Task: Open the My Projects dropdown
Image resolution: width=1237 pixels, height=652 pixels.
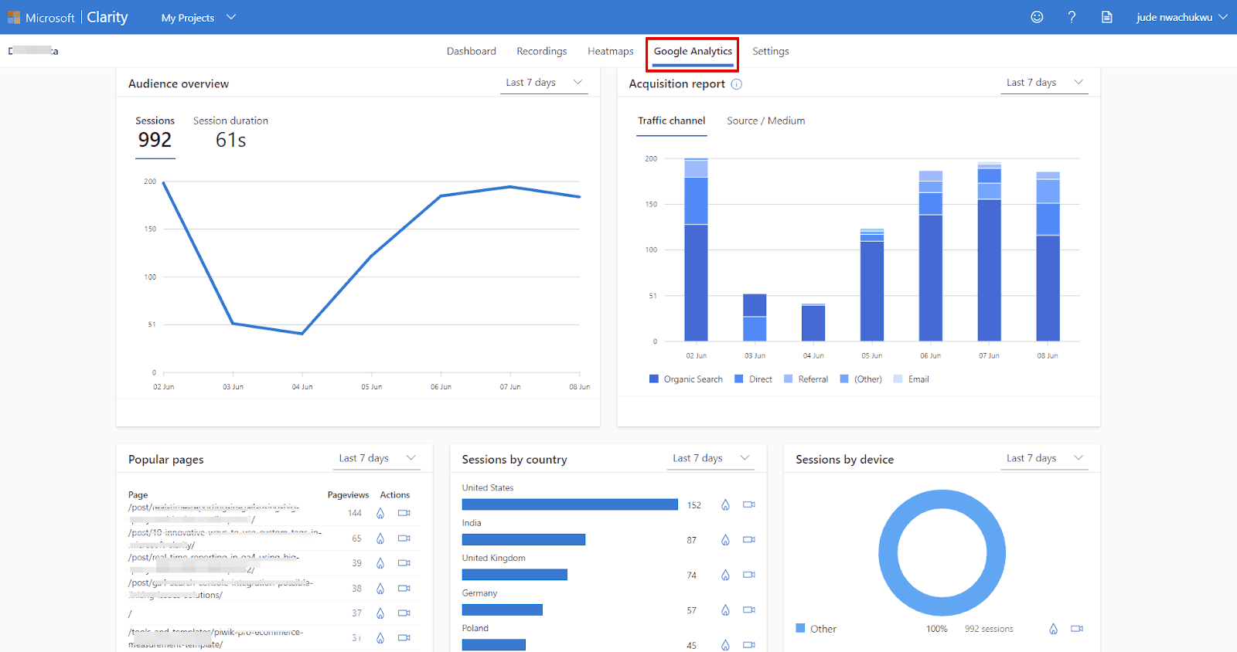Action: tap(198, 18)
